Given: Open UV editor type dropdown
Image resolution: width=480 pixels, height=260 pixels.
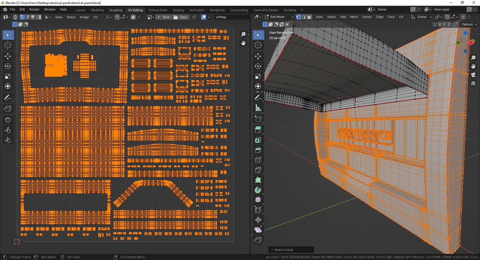Looking at the screenshot, I should pyautogui.click(x=7, y=17).
